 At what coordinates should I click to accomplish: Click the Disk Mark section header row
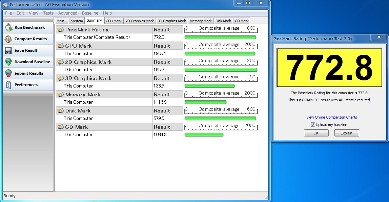click(x=119, y=111)
